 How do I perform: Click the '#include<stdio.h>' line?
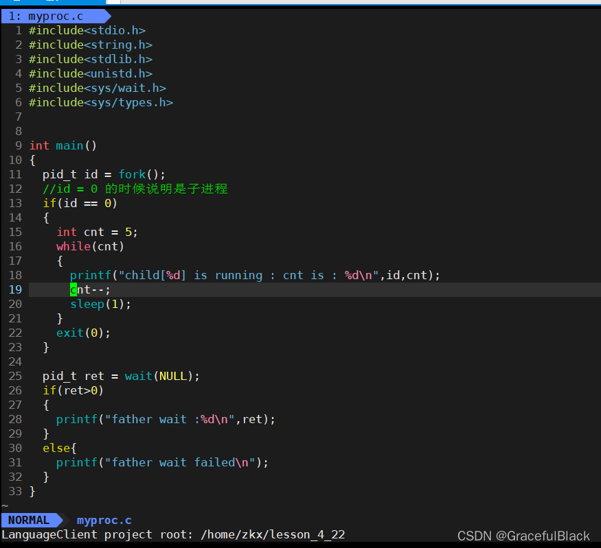click(x=87, y=31)
